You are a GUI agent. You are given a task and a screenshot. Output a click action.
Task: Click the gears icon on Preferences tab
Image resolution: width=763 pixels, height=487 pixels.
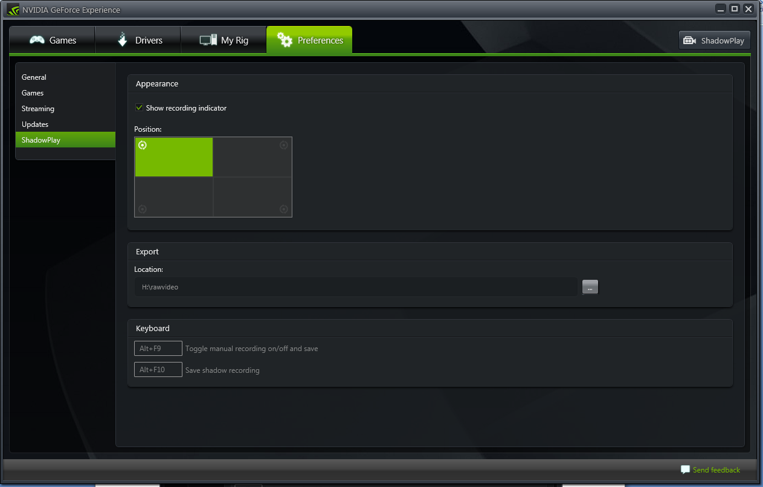(285, 40)
